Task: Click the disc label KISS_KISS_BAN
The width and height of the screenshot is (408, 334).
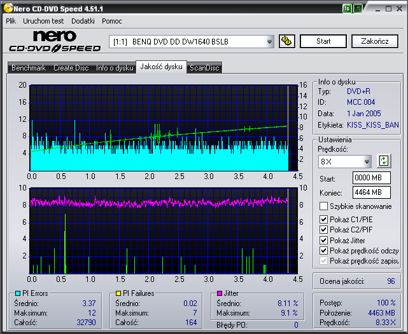Action: click(x=372, y=125)
